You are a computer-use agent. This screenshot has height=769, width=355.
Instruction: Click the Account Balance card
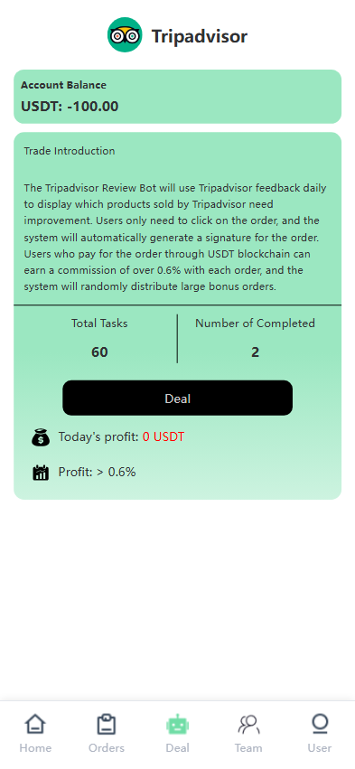177,97
